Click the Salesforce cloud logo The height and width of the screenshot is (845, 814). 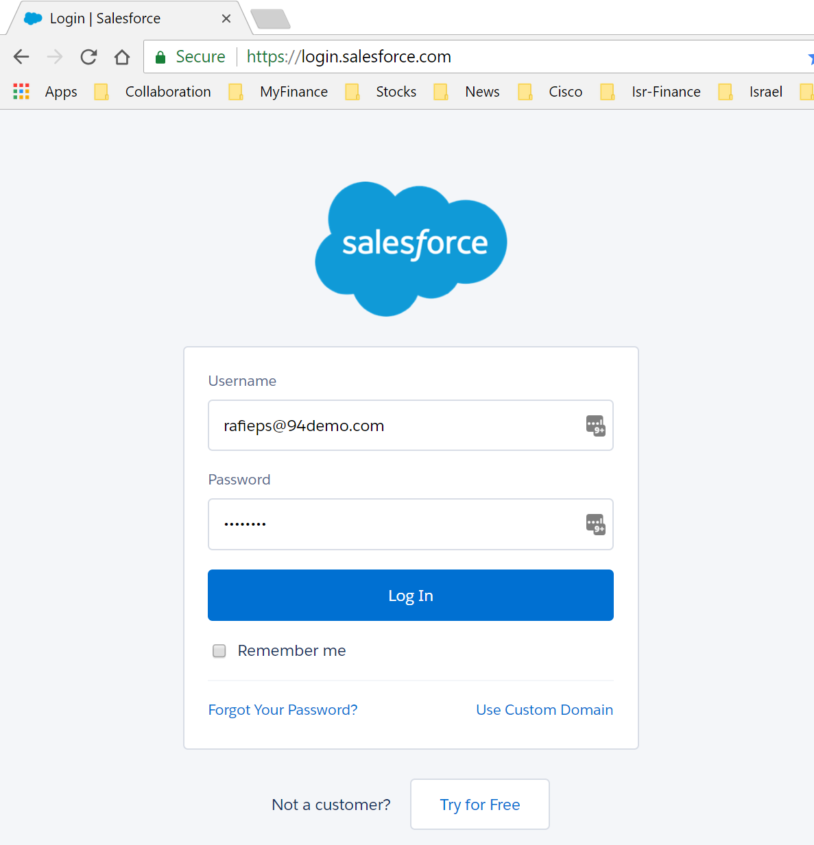pyautogui.click(x=411, y=248)
